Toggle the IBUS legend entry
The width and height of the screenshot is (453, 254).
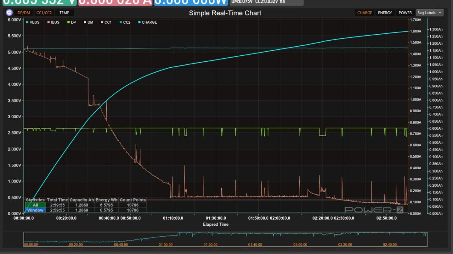click(53, 22)
